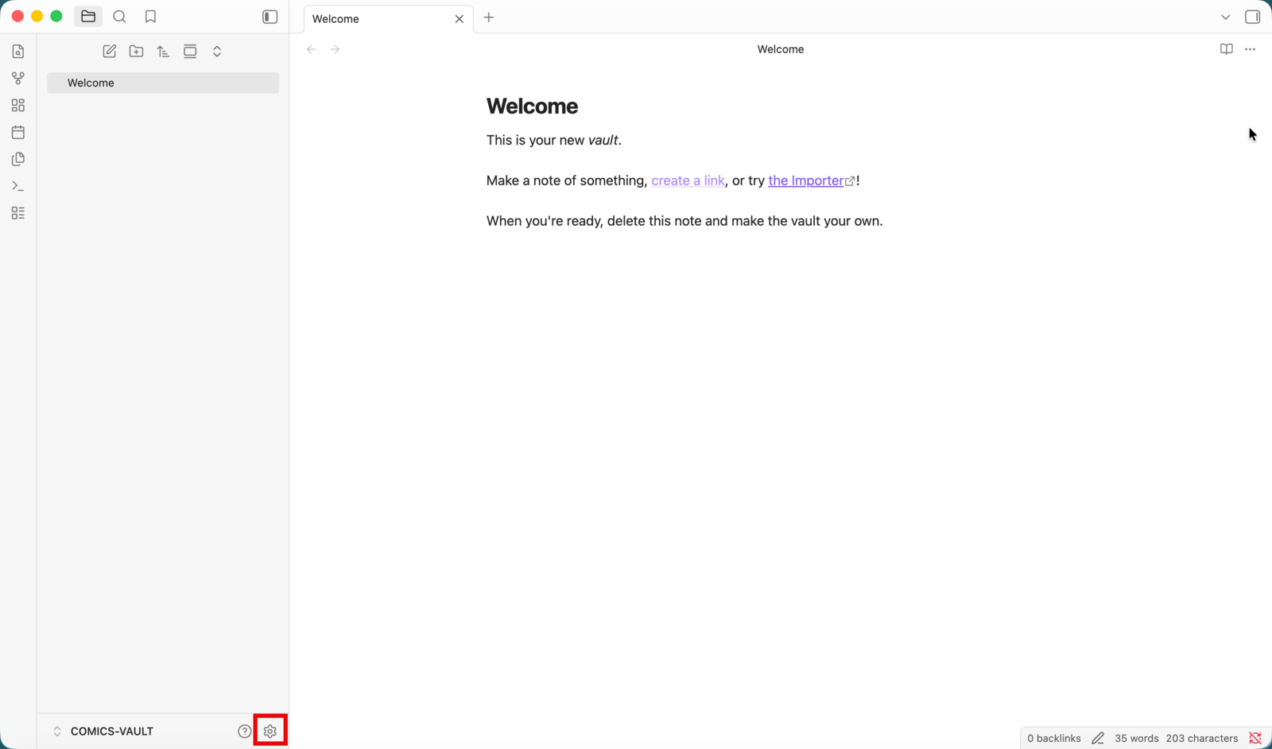This screenshot has height=749, width=1272.
Task: Expand all folders via the chevron icon
Action: 217,51
